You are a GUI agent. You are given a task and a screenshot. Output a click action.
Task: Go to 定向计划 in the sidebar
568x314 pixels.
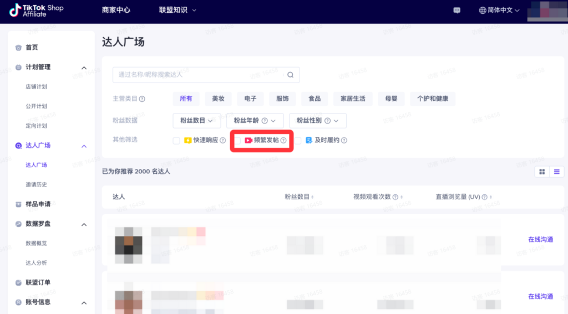pyautogui.click(x=36, y=126)
